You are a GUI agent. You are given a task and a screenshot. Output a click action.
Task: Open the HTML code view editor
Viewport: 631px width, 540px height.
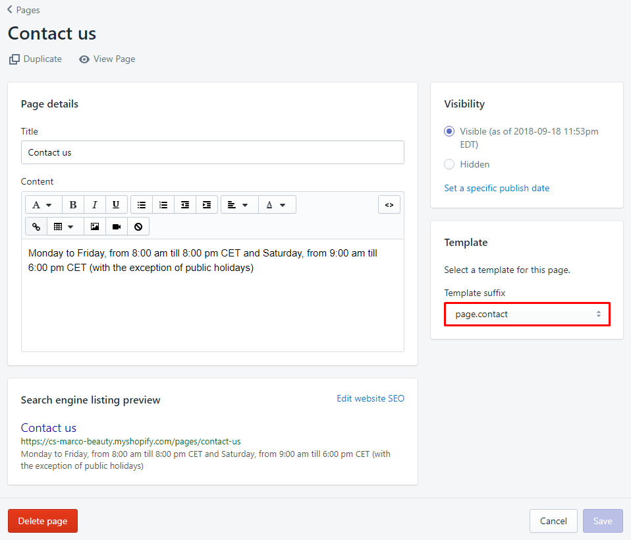(x=389, y=204)
